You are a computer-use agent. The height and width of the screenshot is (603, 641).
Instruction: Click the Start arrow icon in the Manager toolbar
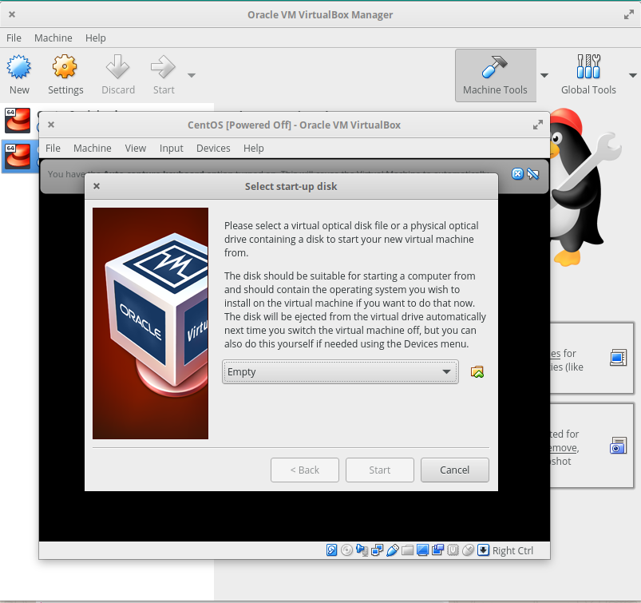(x=163, y=66)
